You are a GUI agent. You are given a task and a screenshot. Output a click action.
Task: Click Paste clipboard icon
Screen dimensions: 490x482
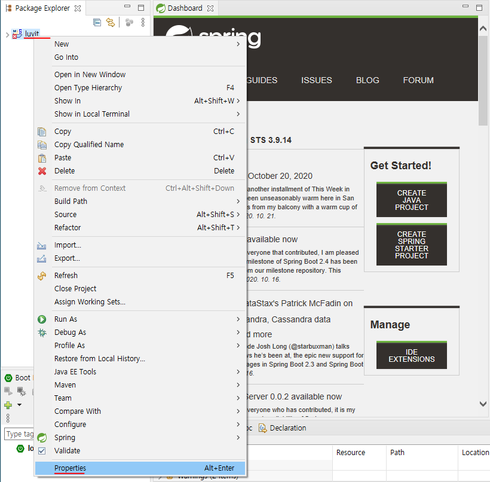coord(42,158)
